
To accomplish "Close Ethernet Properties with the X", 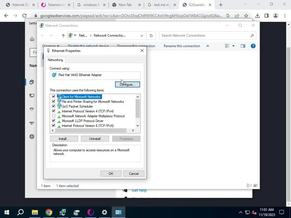I will [x=142, y=51].
